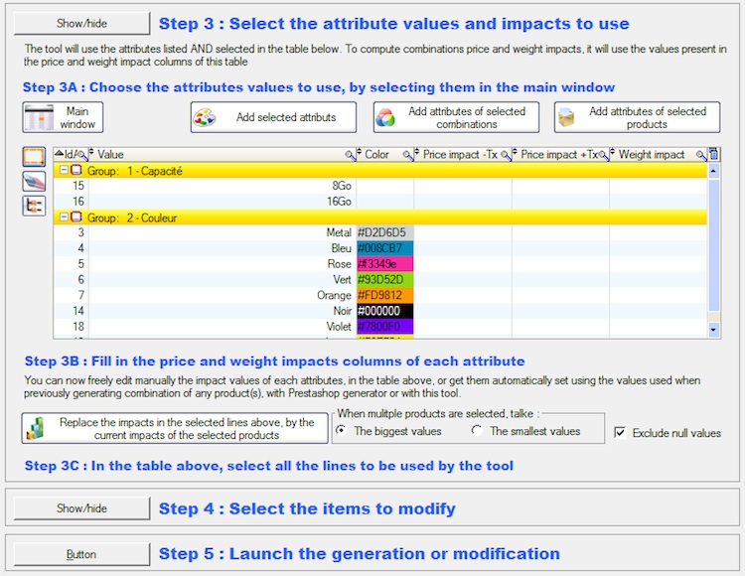Image resolution: width=745 pixels, height=576 pixels.
Task: Sort table by Weight impact column header
Action: coord(651,155)
